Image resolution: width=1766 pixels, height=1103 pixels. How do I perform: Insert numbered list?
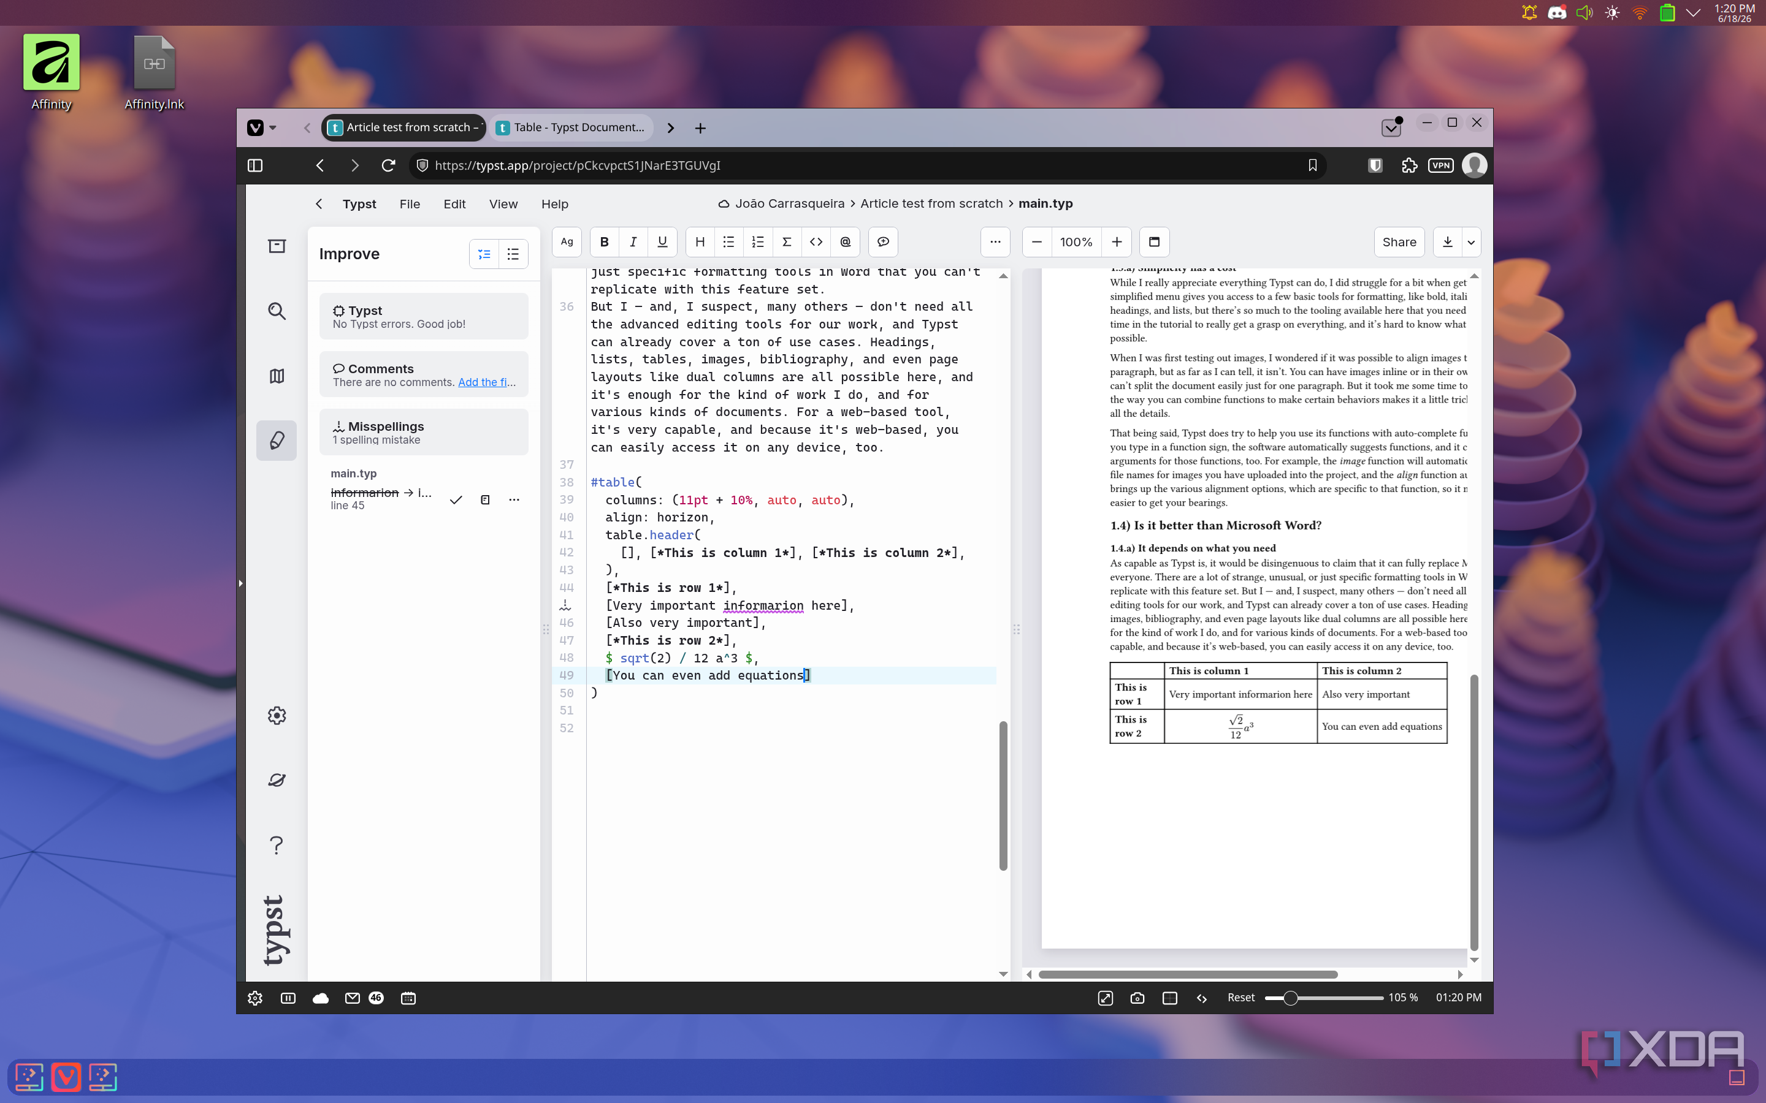coord(757,242)
